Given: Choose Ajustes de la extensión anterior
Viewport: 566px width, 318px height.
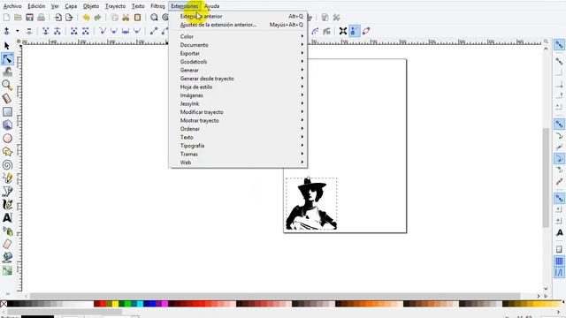Looking at the screenshot, I should tap(238, 25).
